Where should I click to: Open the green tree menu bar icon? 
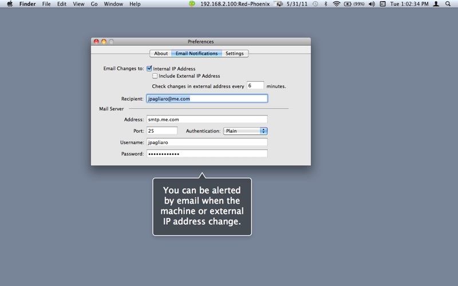click(x=192, y=4)
